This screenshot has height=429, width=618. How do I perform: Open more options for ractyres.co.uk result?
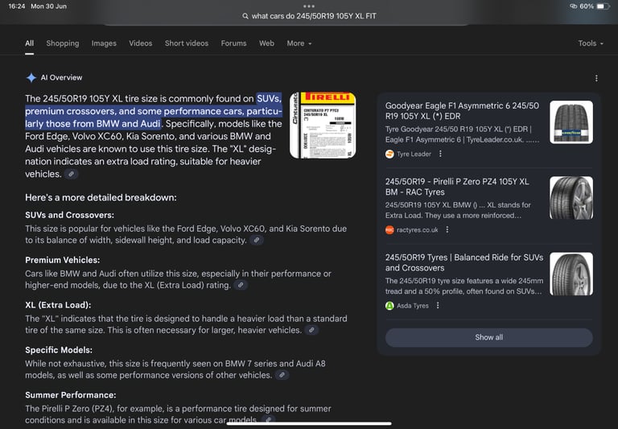click(x=447, y=229)
